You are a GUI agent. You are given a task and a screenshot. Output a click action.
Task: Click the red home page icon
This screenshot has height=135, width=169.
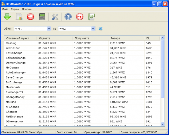80,17
